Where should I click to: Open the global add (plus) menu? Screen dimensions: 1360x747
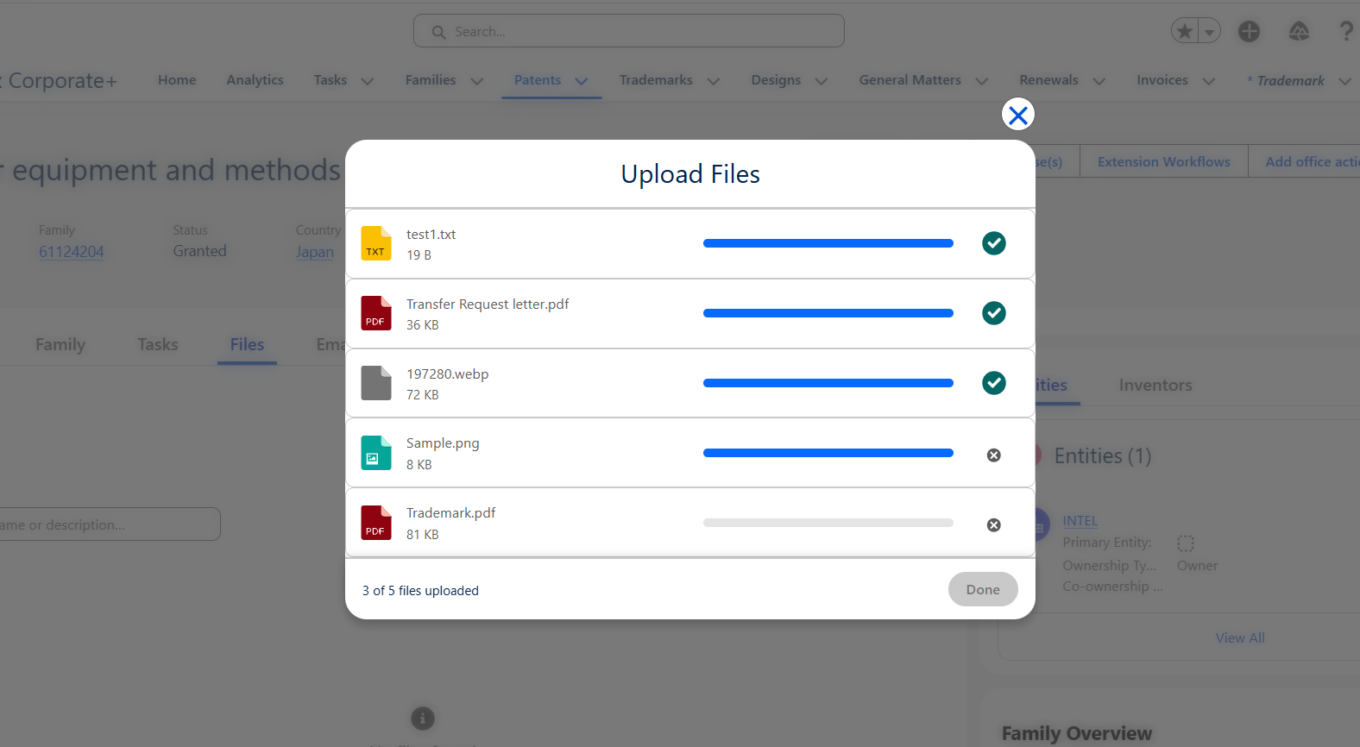[1249, 32]
